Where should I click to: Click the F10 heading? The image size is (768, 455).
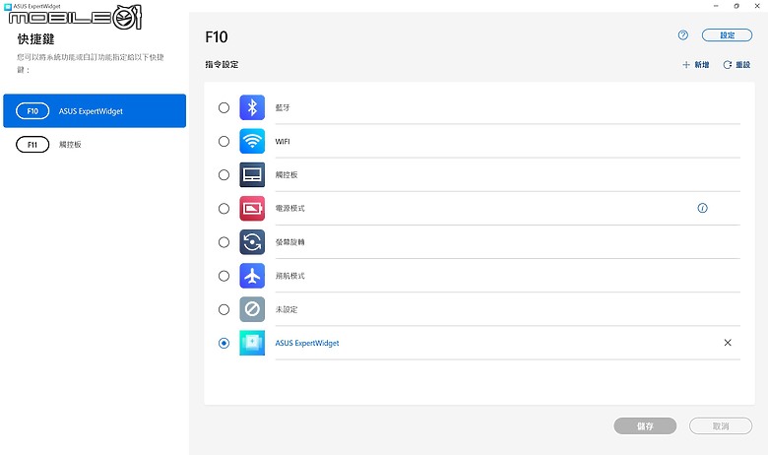coord(217,37)
